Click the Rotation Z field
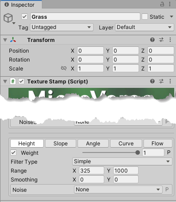The image size is (176, 202). (x=161, y=59)
